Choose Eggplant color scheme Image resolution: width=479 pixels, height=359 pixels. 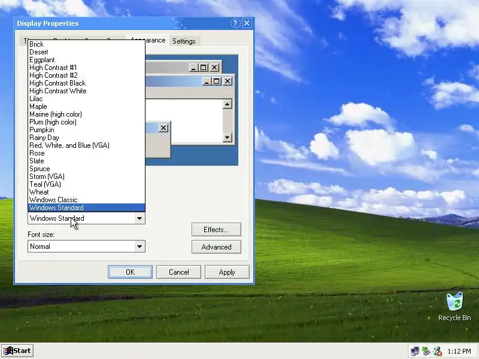point(86,60)
